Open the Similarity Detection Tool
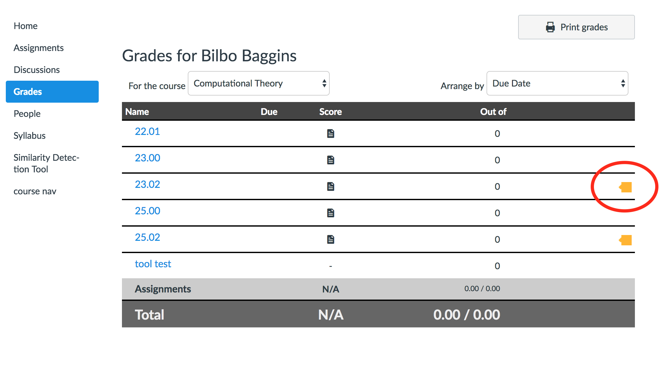Screen dimensions: 662x368 [46, 163]
